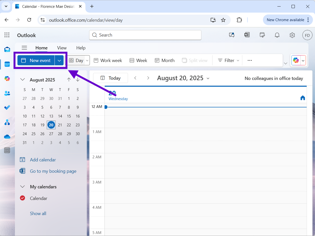This screenshot has width=315, height=236.
Task: Open My Day panel icon
Action: pos(262,35)
